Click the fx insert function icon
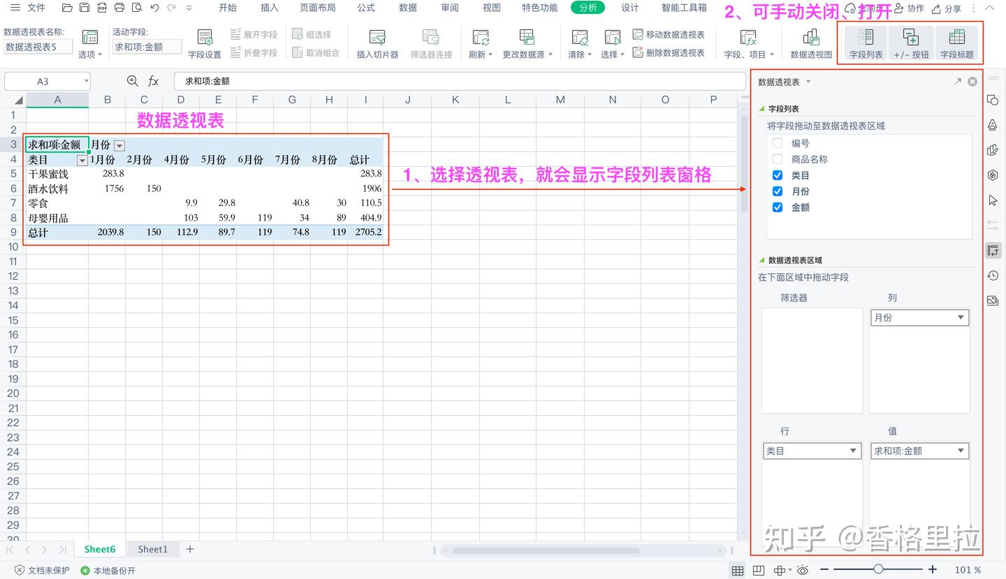 (154, 81)
